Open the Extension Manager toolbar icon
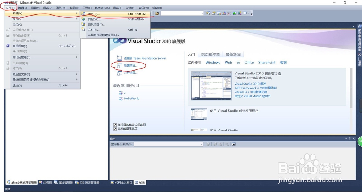362x192 pixels. click(240, 13)
